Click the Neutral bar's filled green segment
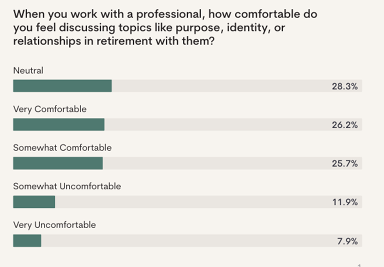Viewport: 384px width, 267px height. point(62,85)
